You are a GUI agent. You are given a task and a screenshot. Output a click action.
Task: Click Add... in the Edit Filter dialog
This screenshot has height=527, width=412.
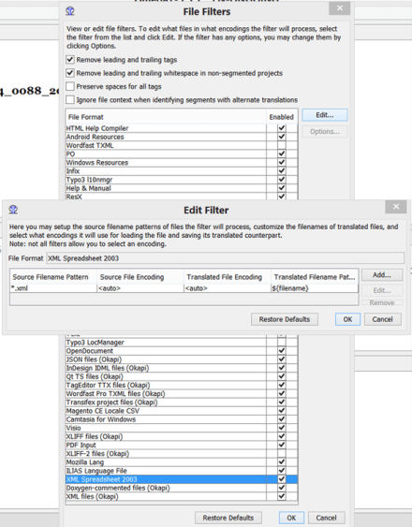pyautogui.click(x=382, y=275)
